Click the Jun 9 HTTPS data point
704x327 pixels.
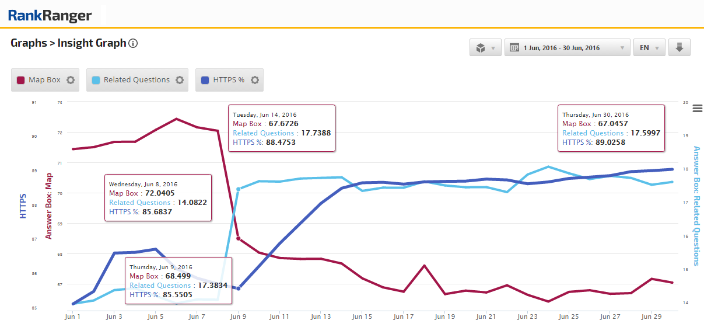click(239, 288)
